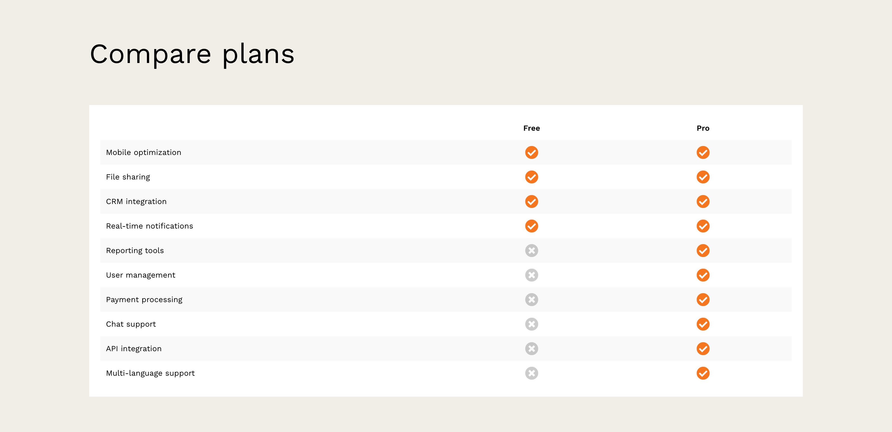Click the API integration X icon under Free
Viewport: 892px width, 432px height.
pos(532,349)
